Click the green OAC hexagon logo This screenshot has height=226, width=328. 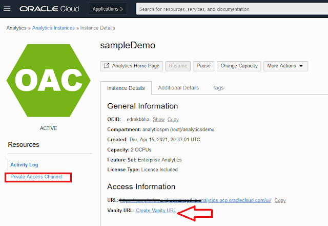point(49,80)
